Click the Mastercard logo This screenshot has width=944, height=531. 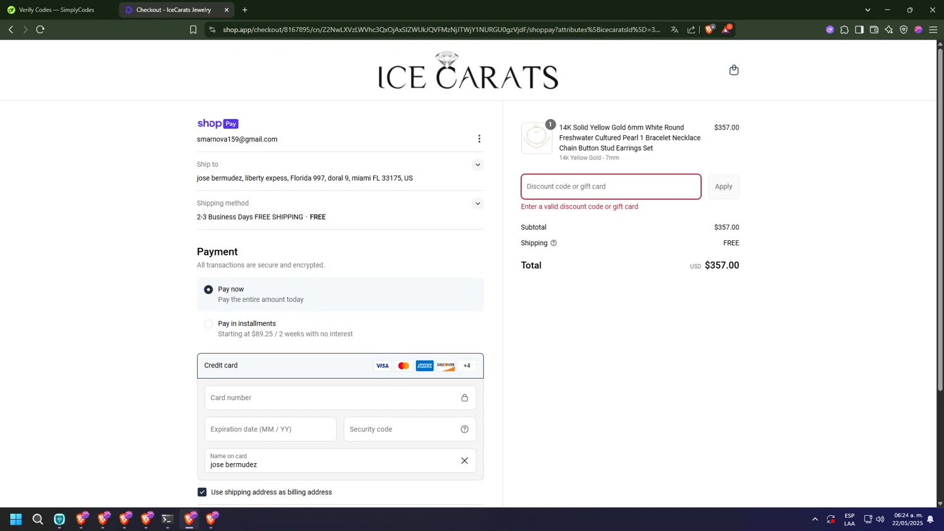point(403,366)
